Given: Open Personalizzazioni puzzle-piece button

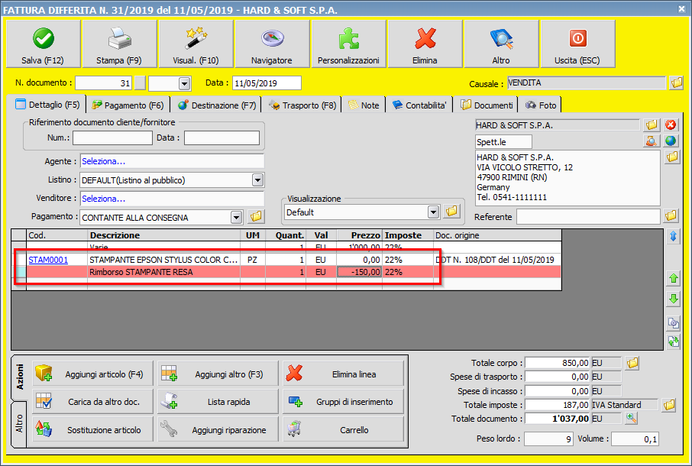Looking at the screenshot, I should (348, 44).
